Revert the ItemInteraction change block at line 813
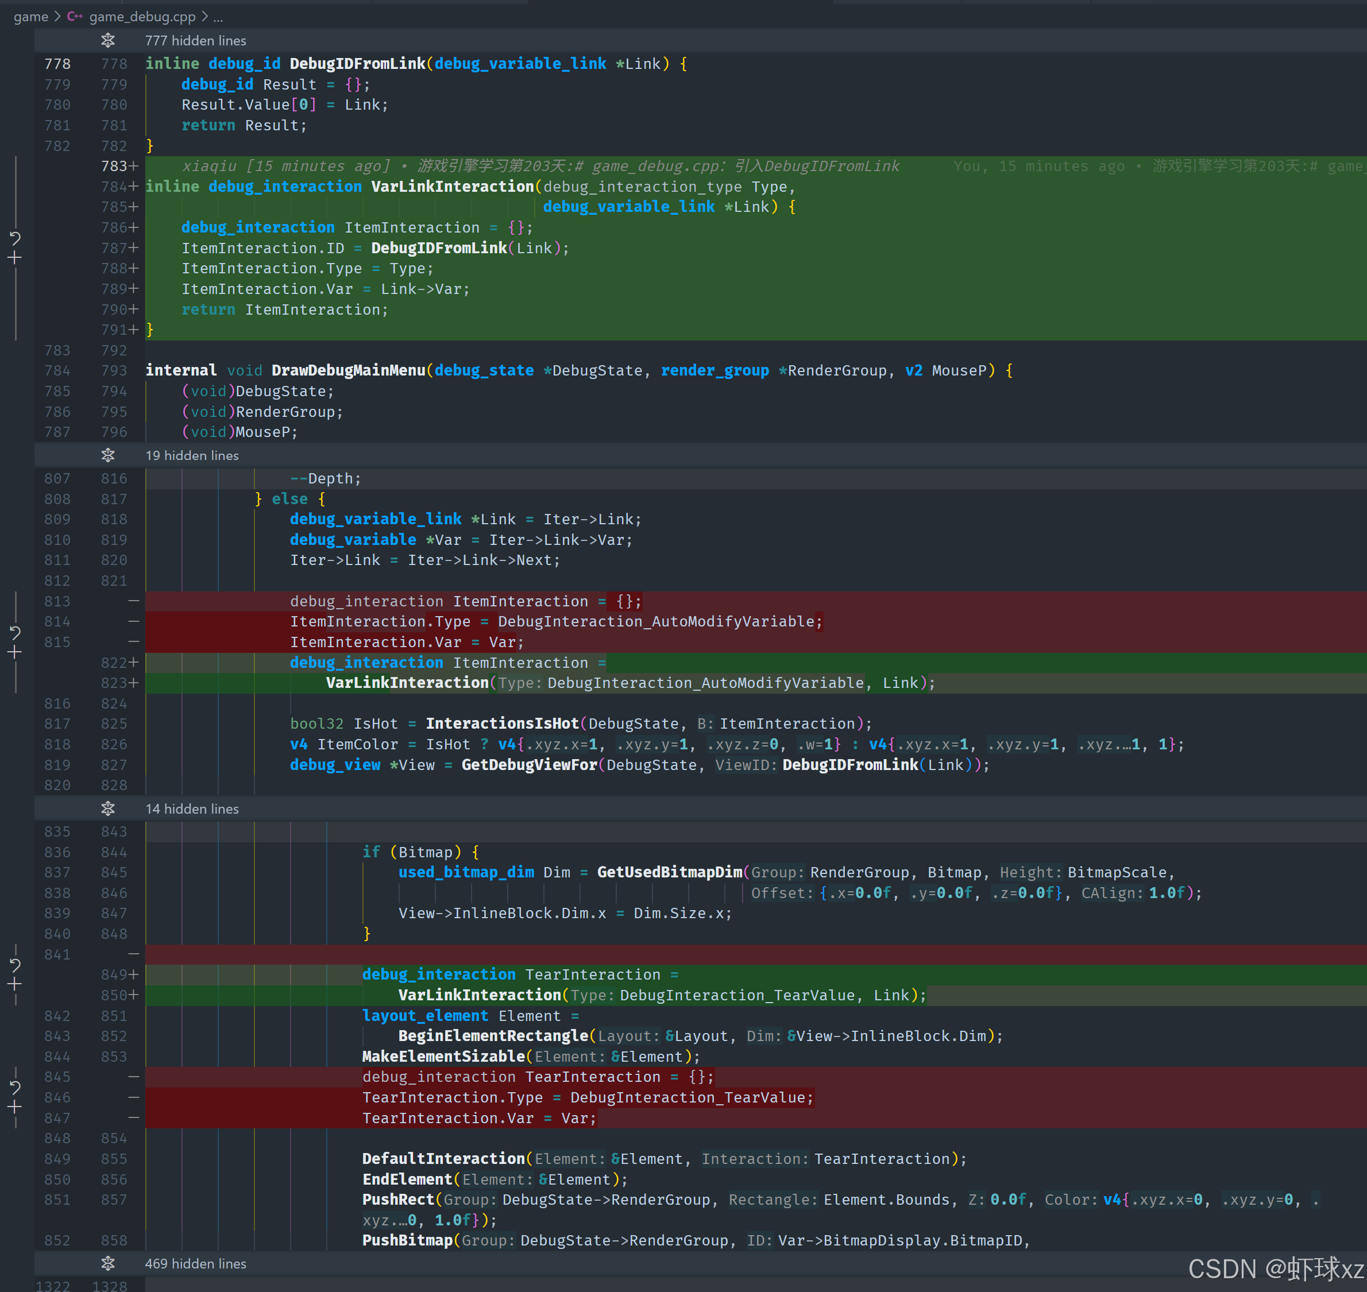 (x=15, y=632)
